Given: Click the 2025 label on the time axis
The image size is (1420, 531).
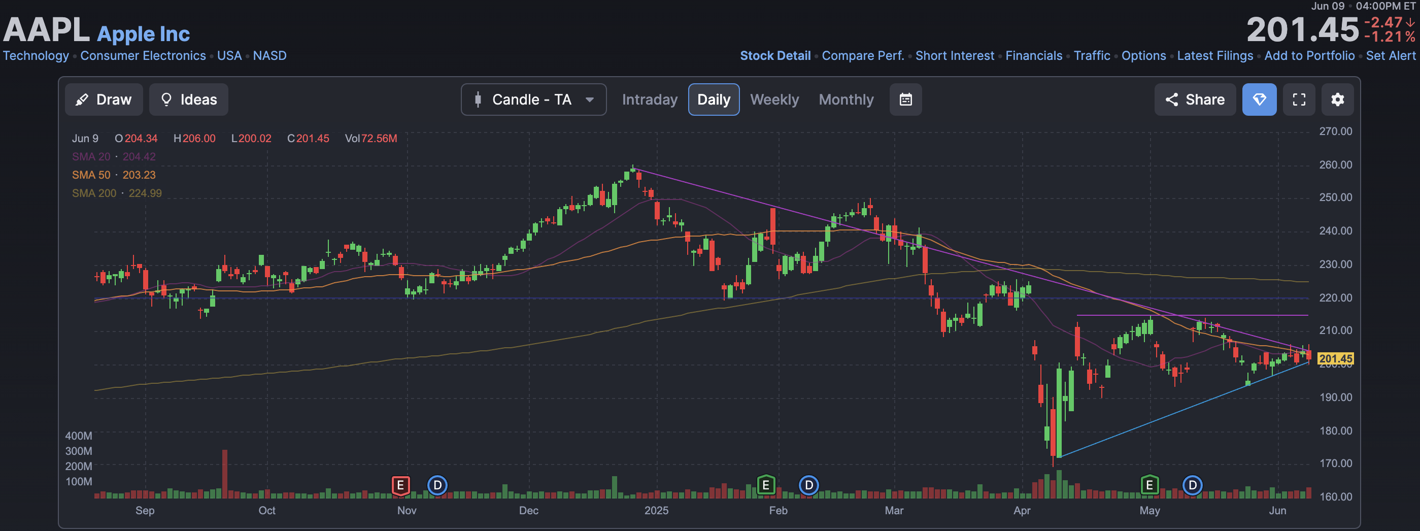Looking at the screenshot, I should [656, 510].
